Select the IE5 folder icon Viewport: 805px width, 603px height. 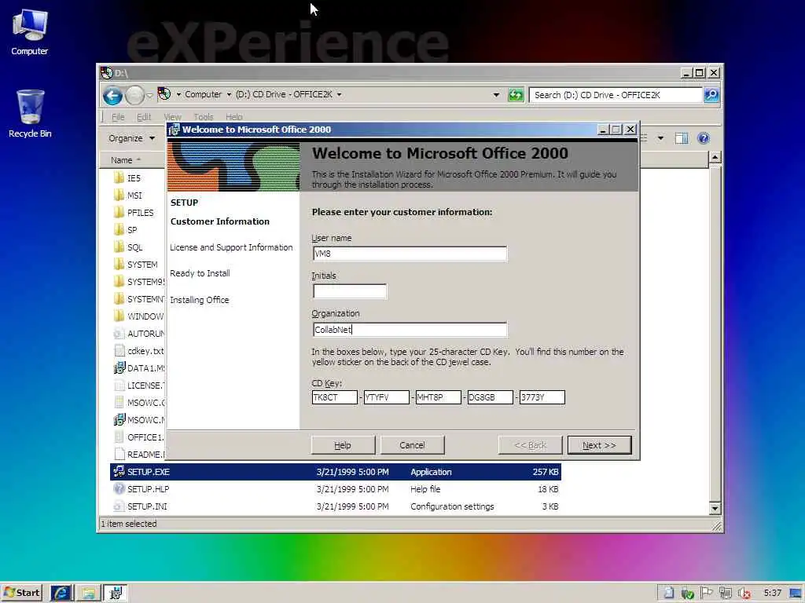119,178
